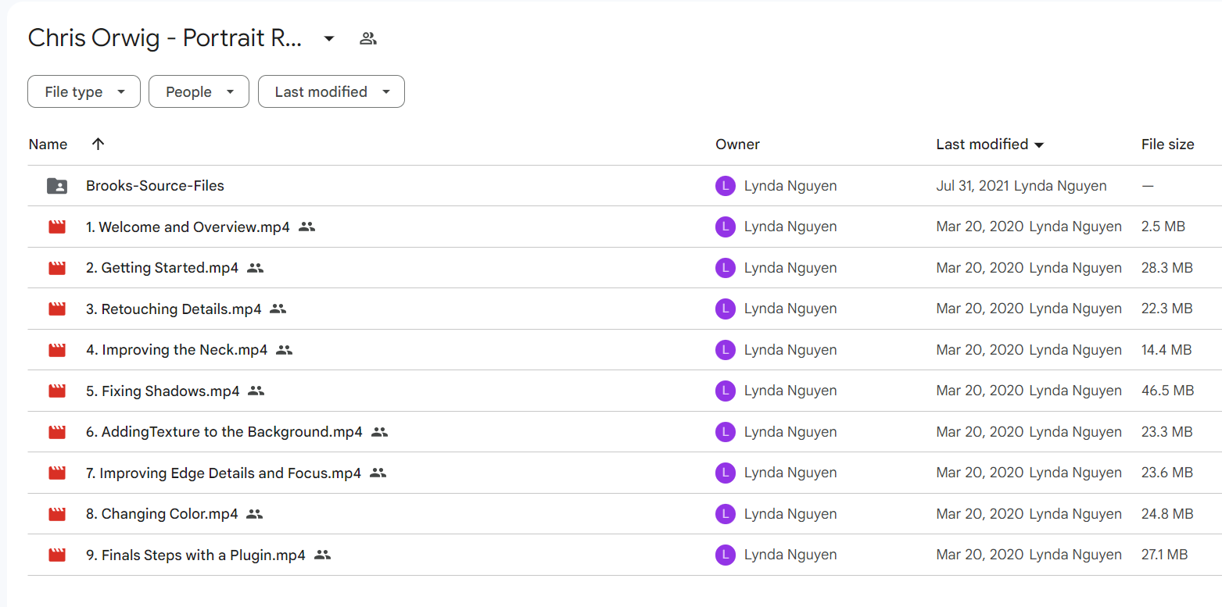Open the Last modified column sort dropdown
This screenshot has width=1222, height=607.
pyautogui.click(x=1039, y=145)
